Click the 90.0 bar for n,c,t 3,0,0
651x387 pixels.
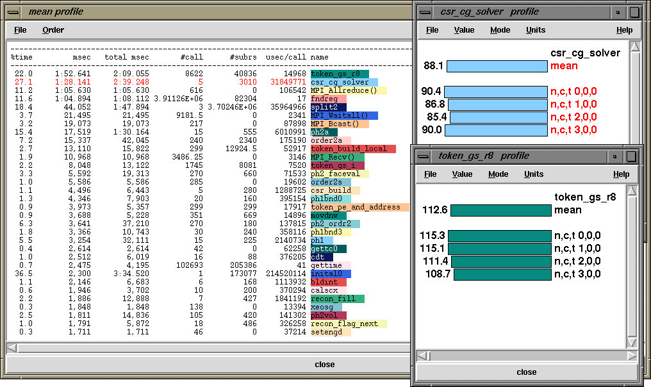click(x=496, y=130)
